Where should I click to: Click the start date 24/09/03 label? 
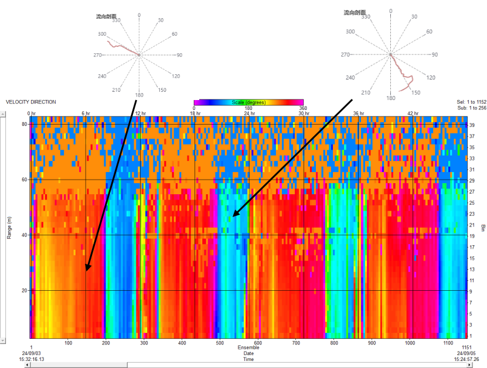[x=31, y=353]
